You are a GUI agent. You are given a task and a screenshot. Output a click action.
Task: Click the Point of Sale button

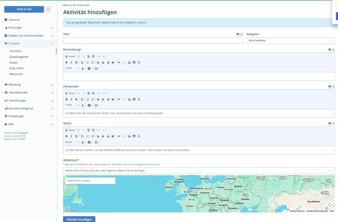tap(24, 9)
